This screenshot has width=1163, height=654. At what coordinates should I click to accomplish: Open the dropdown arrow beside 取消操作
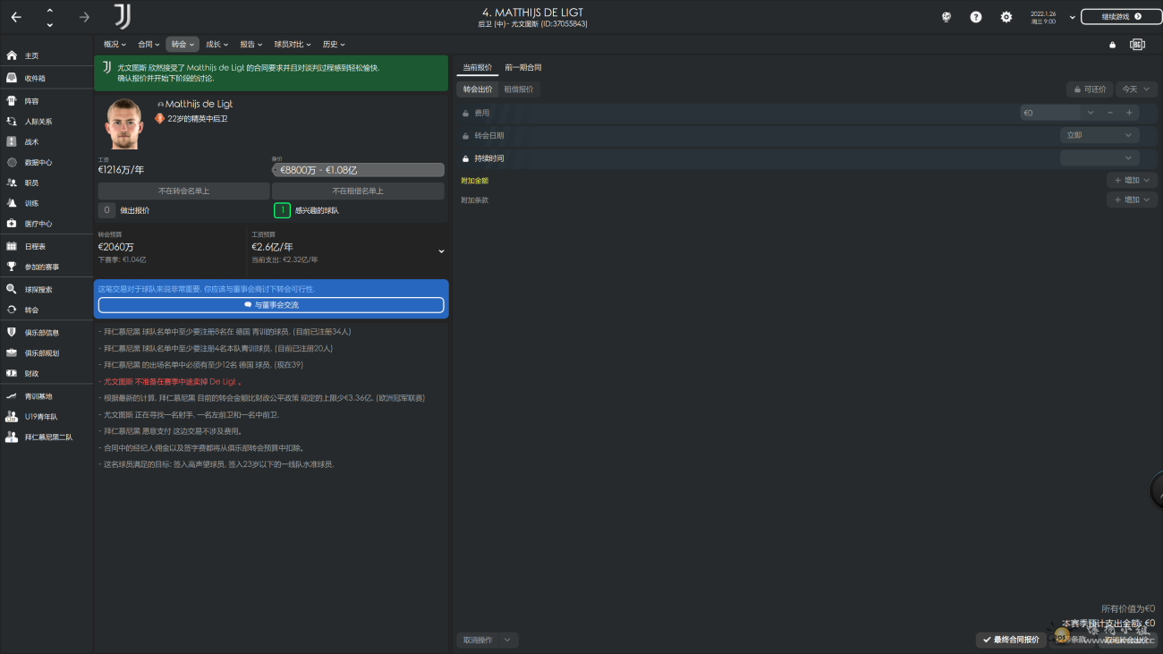[507, 640]
